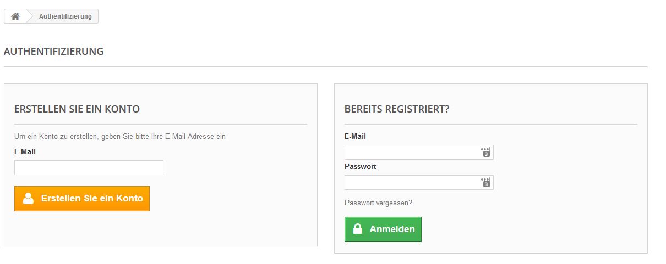Click the password manager icon in Passwort field
The image size is (666, 264).
click(x=485, y=182)
